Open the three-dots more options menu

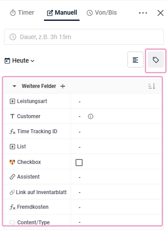click(143, 13)
